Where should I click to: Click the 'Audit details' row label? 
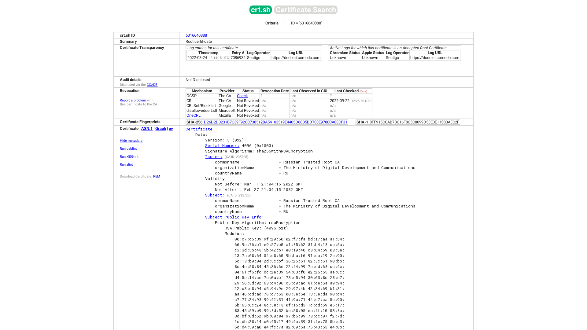pos(131,80)
